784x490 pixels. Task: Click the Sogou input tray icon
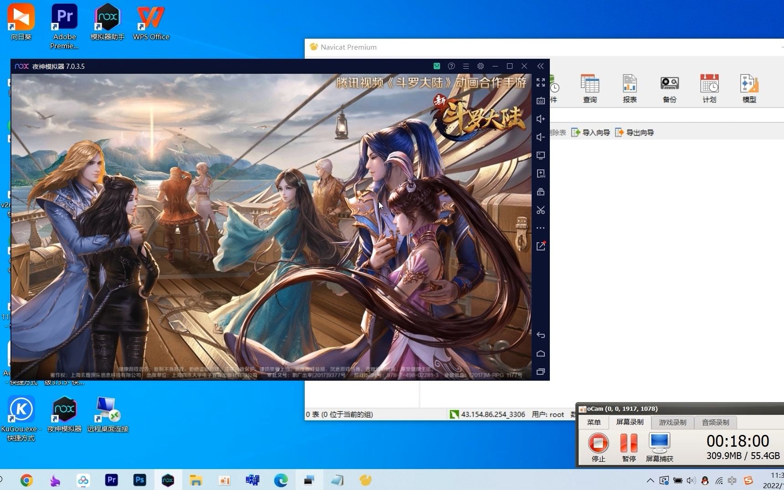(748, 480)
